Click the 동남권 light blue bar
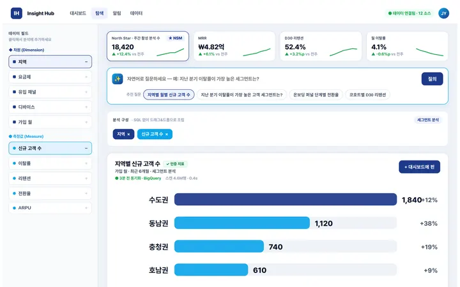460x287 pixels. pyautogui.click(x=242, y=223)
